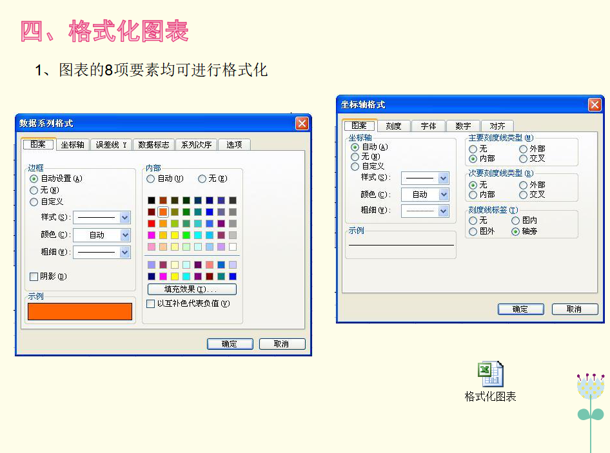The image size is (610, 453).
Task: Pick the white swatch in fifth row
Action: pos(233,247)
